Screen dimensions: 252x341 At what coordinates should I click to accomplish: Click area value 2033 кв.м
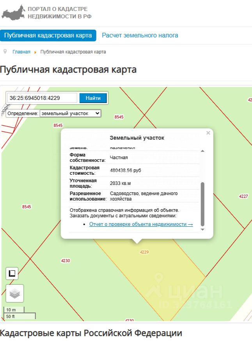click(x=120, y=183)
